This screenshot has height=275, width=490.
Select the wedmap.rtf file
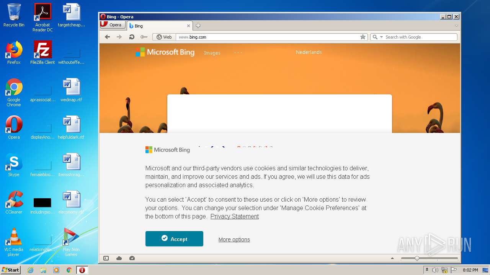71,90
